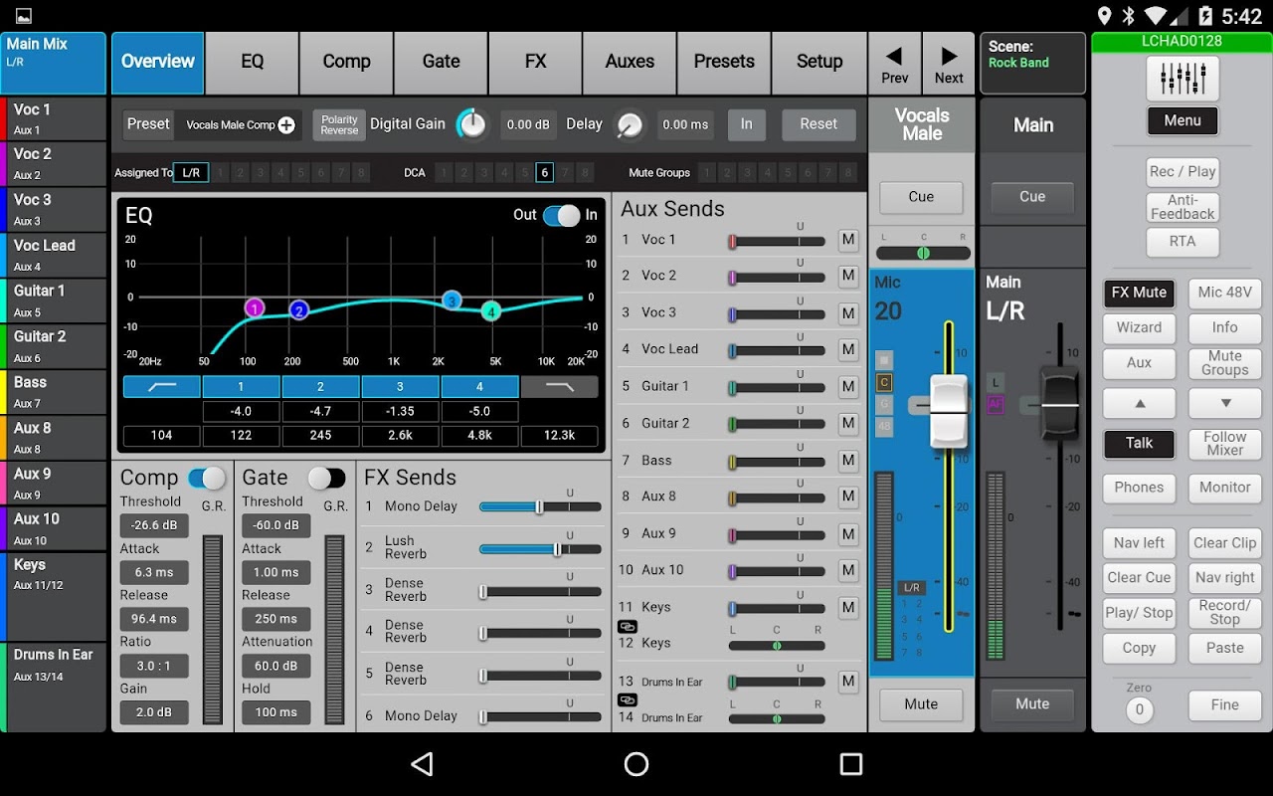Click the compressor Threshold -26.6 dB field
The image size is (1273, 796).
coord(154,525)
